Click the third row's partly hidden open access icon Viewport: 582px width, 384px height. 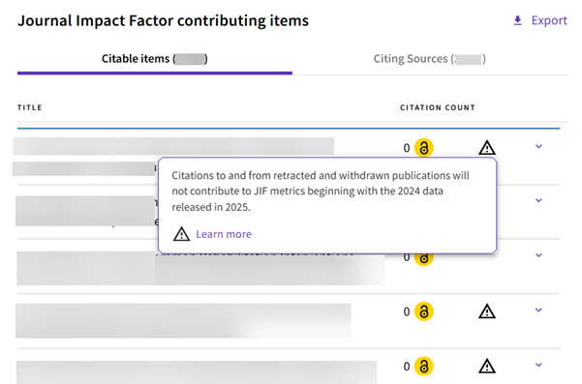click(424, 260)
